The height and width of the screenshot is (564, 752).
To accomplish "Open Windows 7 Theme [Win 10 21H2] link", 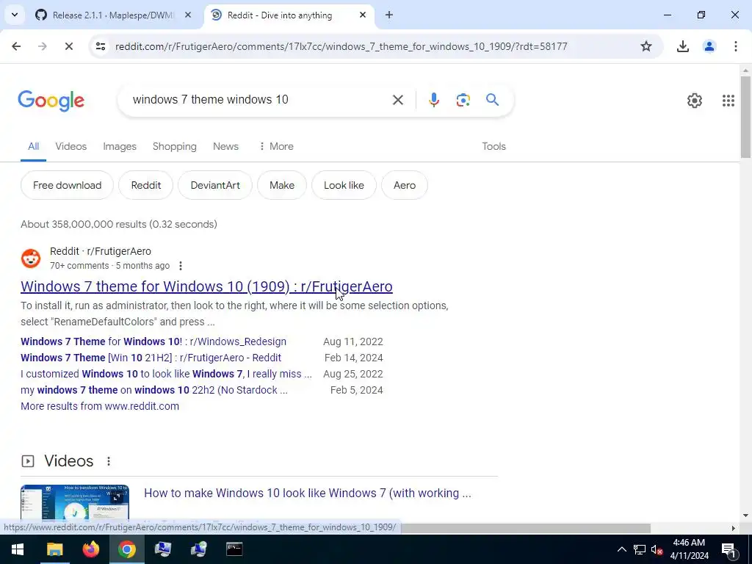I will (151, 358).
